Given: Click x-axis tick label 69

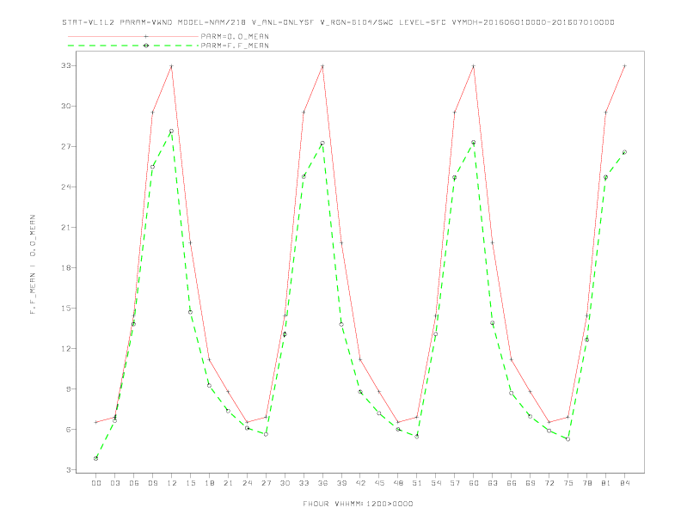Looking at the screenshot, I should (531, 483).
